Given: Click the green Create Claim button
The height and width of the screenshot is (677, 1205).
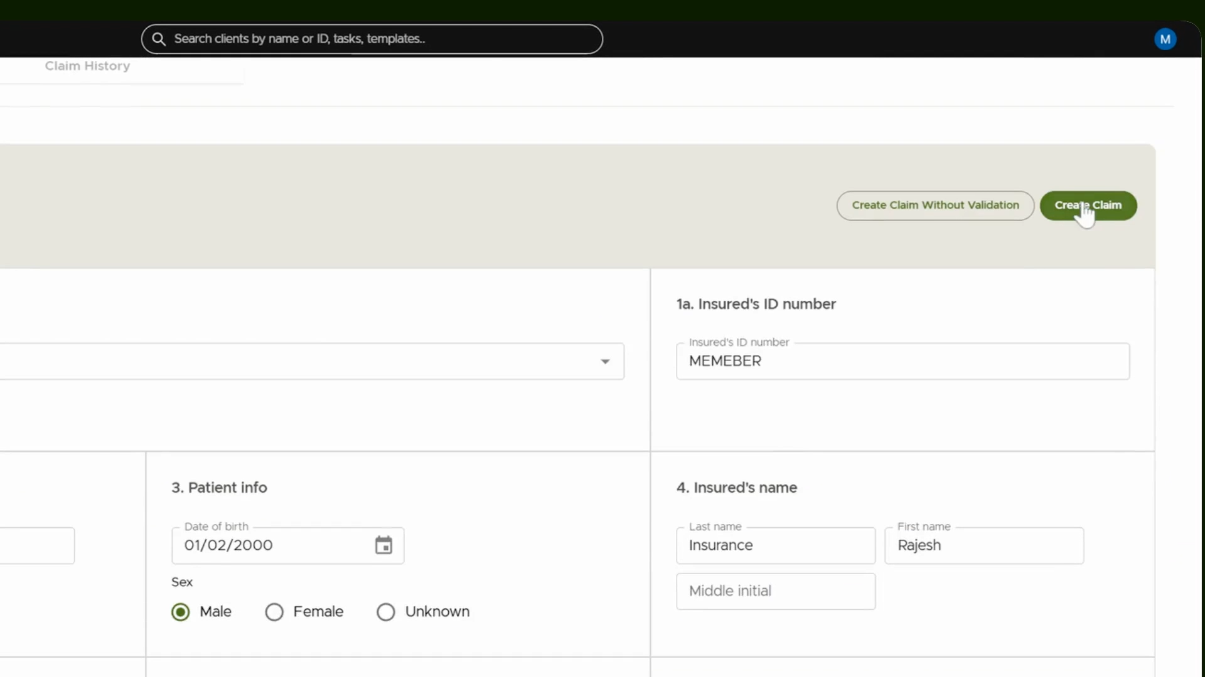Looking at the screenshot, I should tap(1088, 206).
